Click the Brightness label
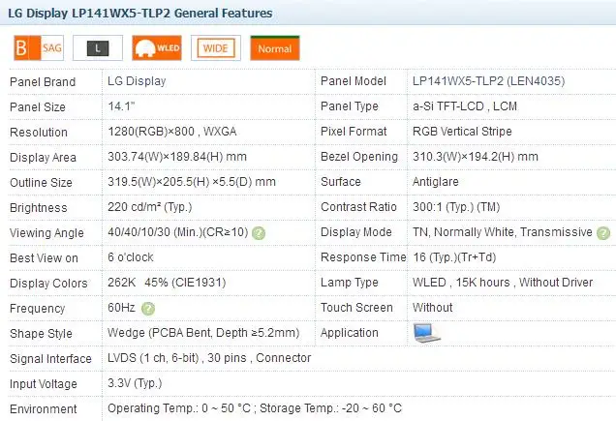The width and height of the screenshot is (616, 421). click(38, 208)
